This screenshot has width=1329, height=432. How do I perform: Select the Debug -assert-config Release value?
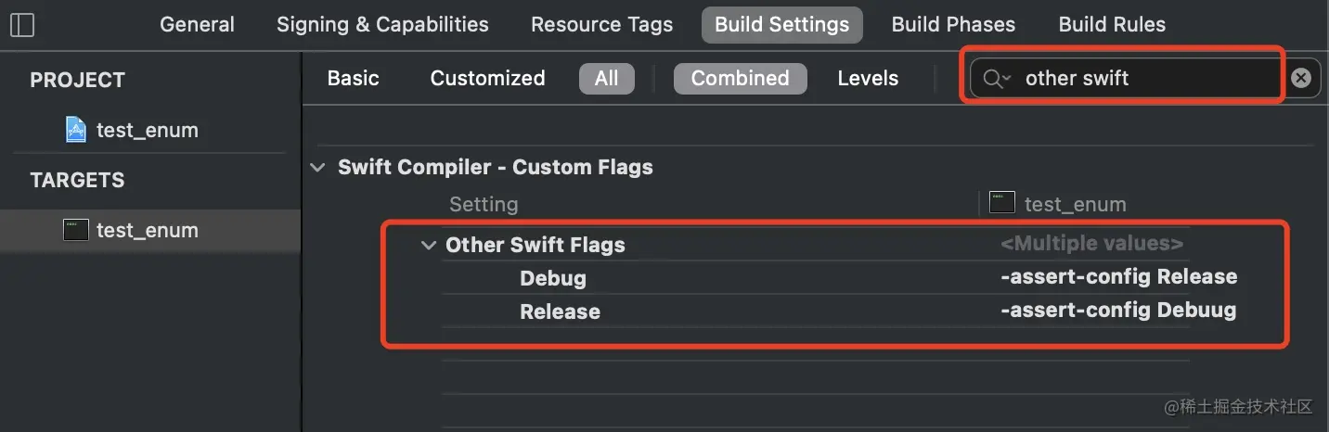tap(1118, 276)
